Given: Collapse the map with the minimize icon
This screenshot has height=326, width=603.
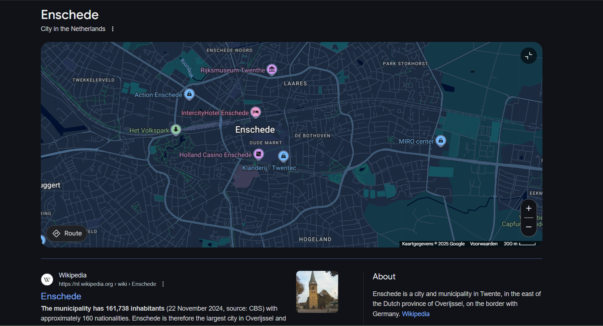Looking at the screenshot, I should click(529, 56).
